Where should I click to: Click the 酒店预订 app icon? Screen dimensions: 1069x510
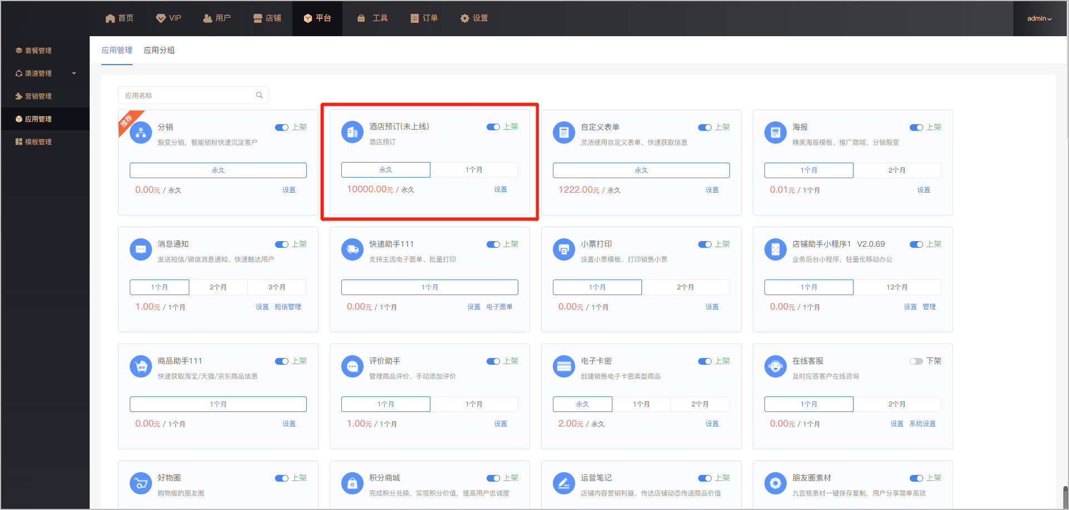click(352, 133)
